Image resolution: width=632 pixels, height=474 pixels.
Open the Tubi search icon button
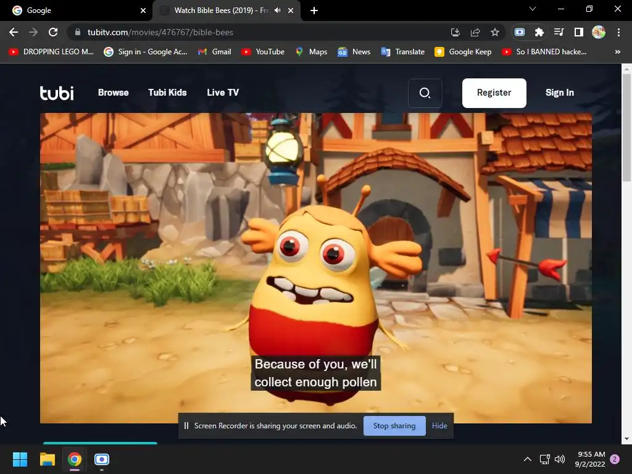pos(425,93)
